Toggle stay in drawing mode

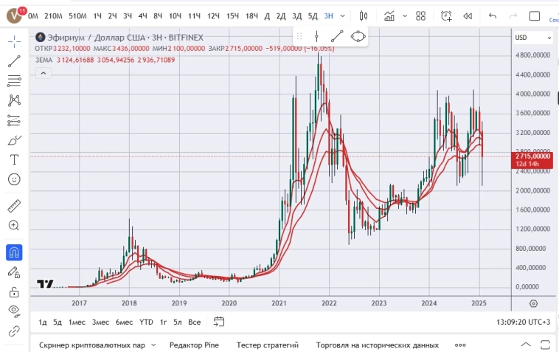pyautogui.click(x=14, y=273)
